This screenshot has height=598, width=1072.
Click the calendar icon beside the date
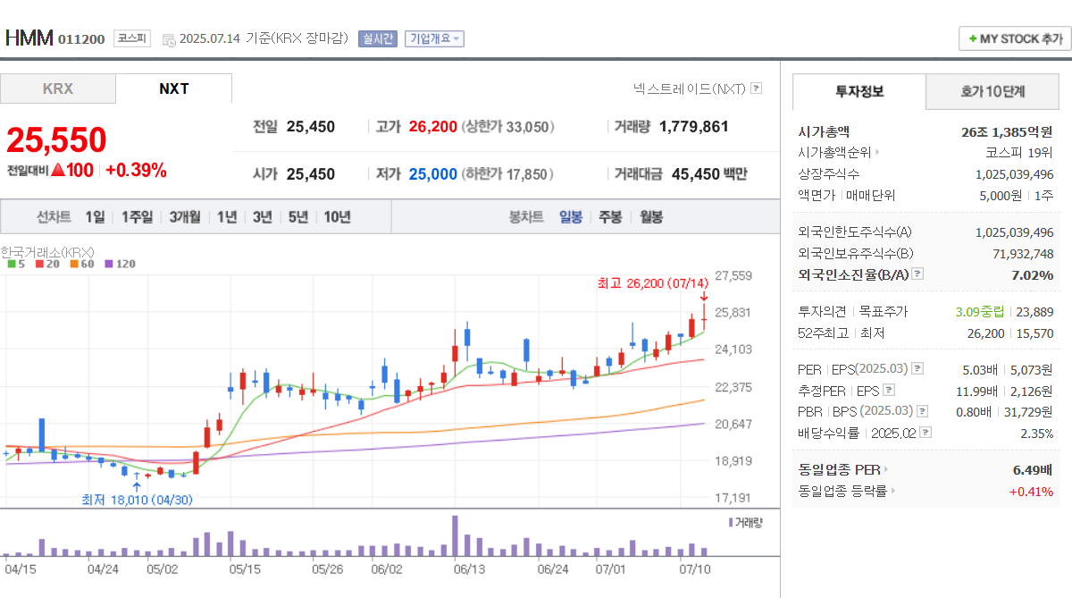(169, 39)
